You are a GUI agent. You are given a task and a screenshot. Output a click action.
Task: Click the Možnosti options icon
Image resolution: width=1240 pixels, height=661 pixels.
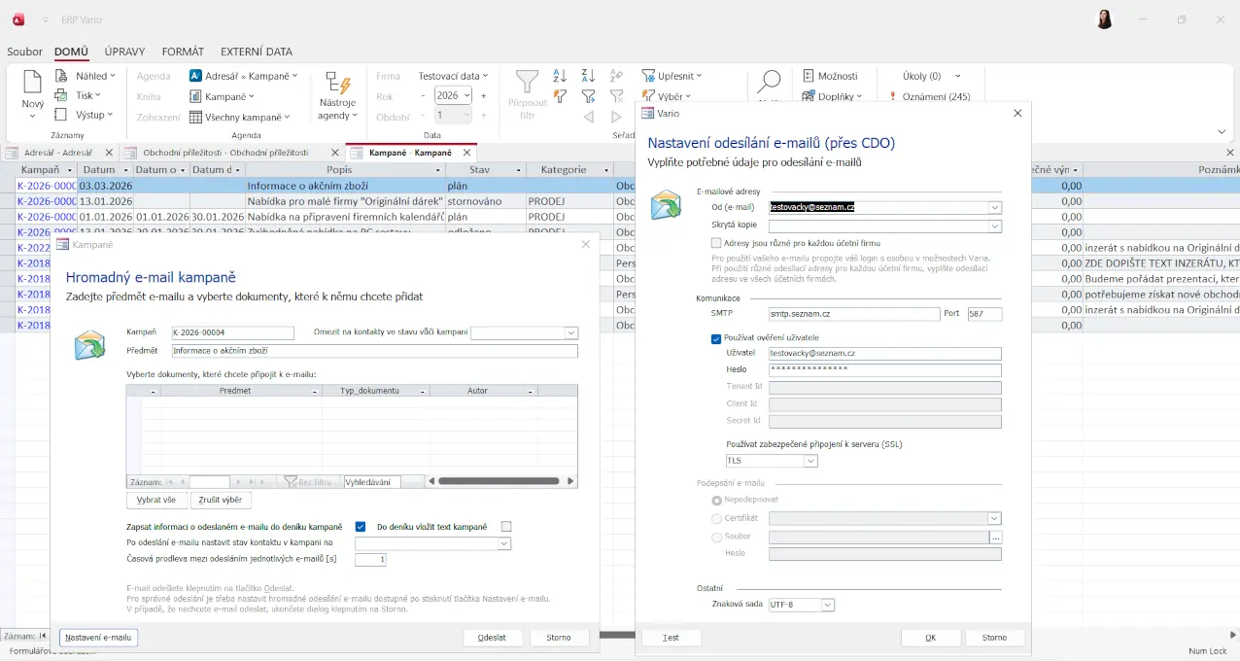(x=809, y=76)
